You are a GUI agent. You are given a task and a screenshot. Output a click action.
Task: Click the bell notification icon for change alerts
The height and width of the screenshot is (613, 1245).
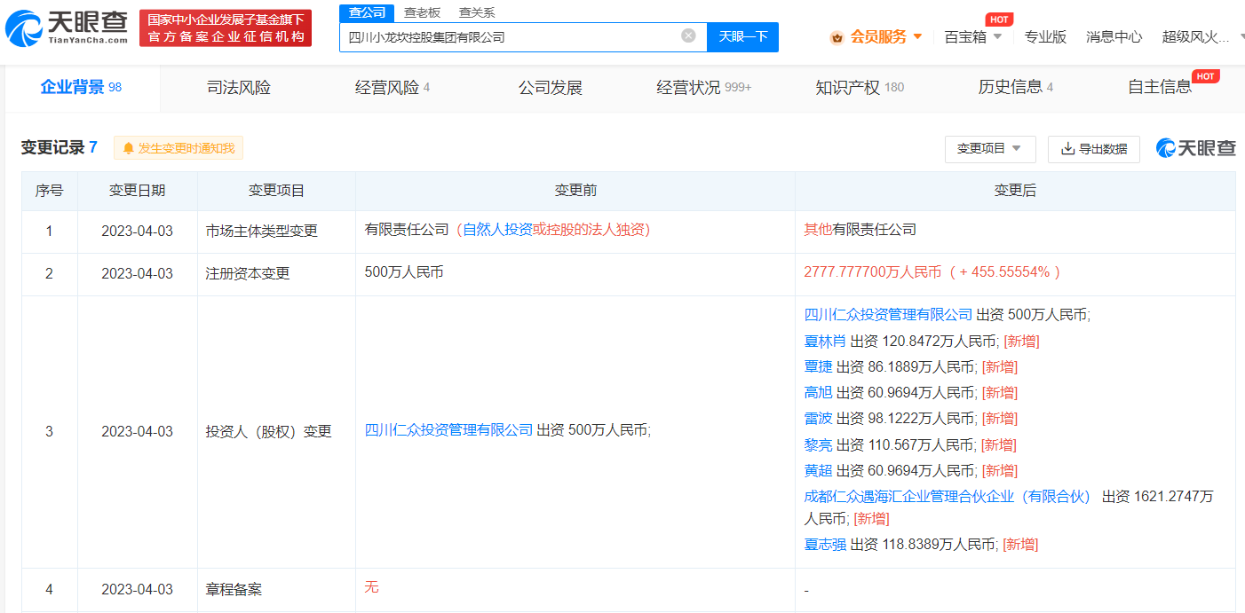pyautogui.click(x=129, y=148)
